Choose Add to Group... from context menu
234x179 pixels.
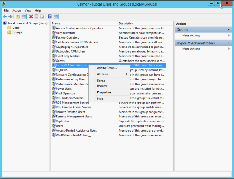click(109, 68)
